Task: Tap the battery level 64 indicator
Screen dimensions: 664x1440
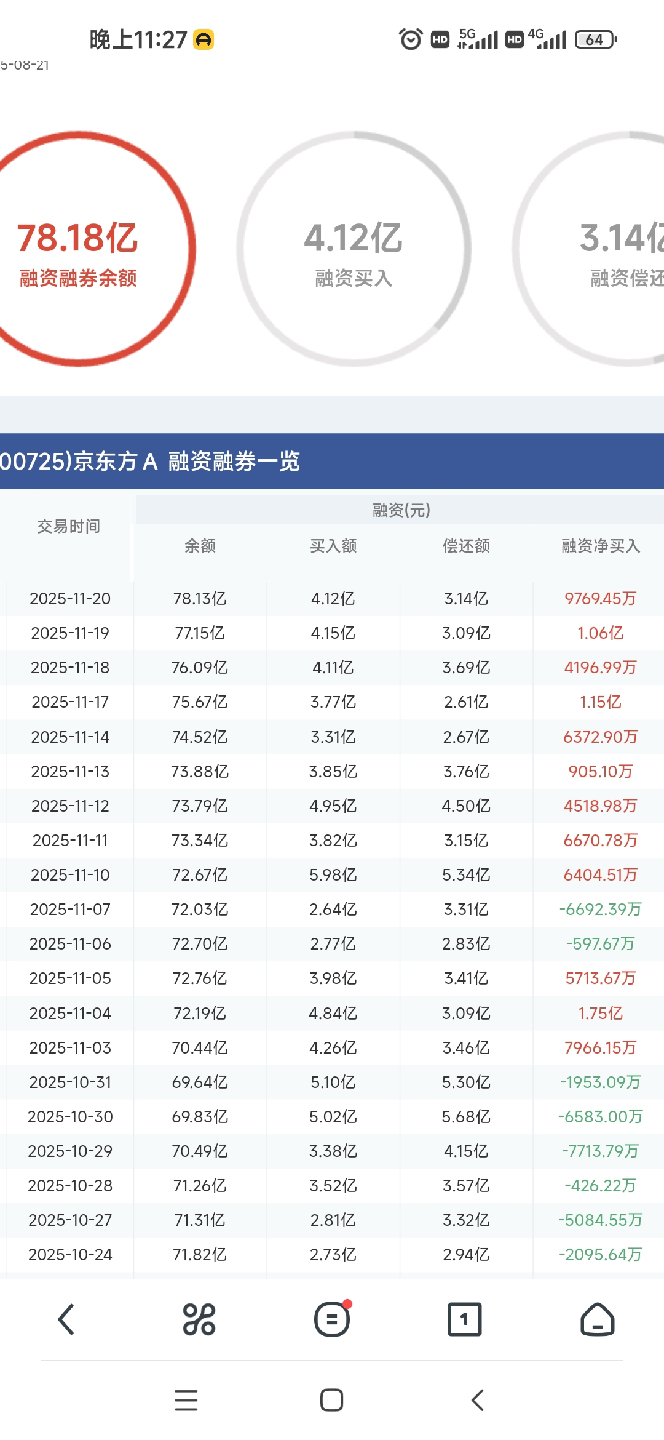Action: pyautogui.click(x=596, y=40)
